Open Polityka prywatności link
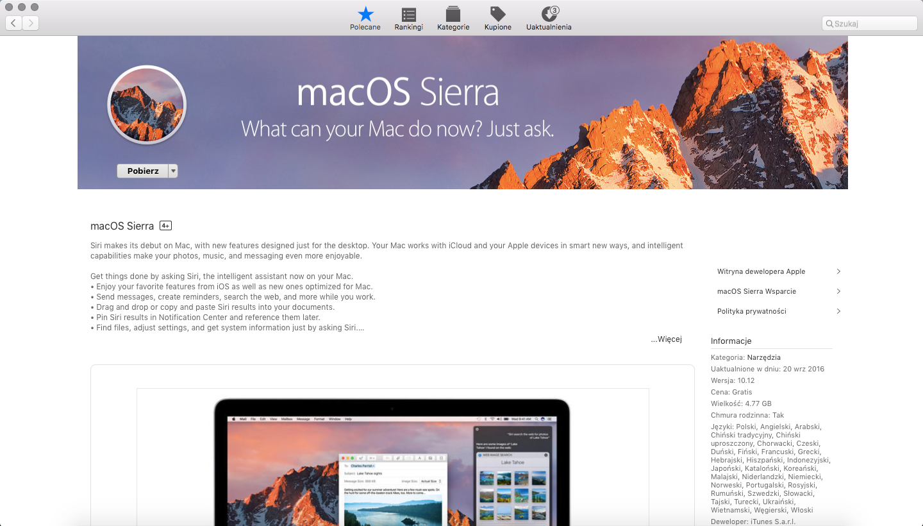 point(751,311)
